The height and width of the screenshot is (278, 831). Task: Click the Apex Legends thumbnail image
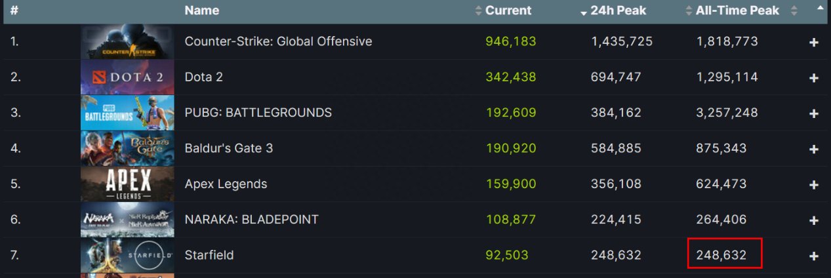[127, 184]
